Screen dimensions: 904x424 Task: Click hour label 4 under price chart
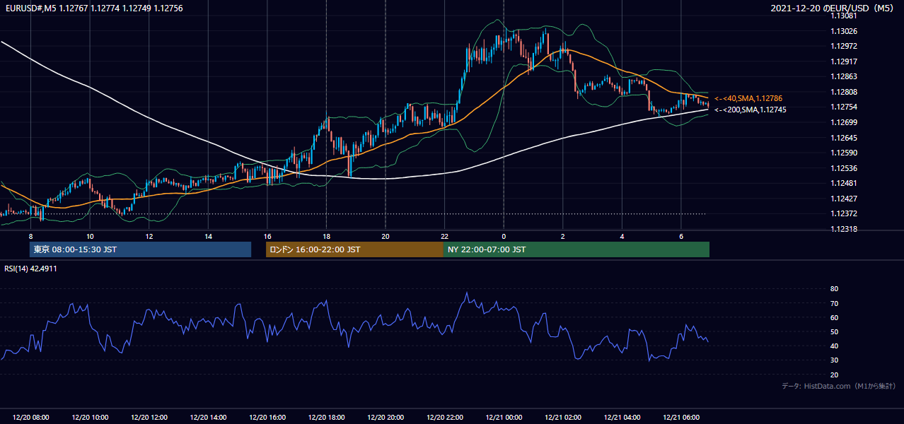pos(622,236)
